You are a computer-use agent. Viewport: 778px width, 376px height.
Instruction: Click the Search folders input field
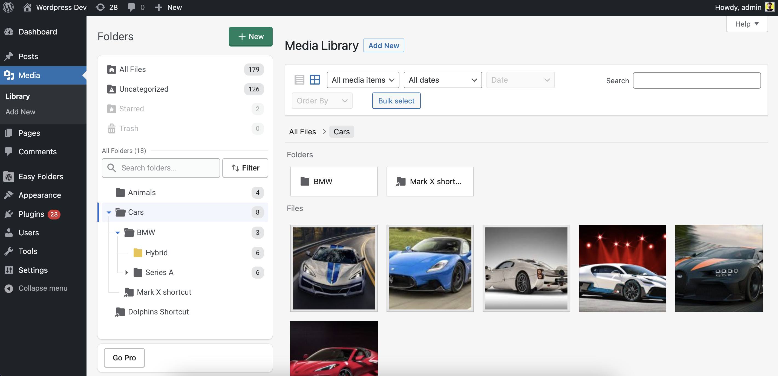pos(161,168)
